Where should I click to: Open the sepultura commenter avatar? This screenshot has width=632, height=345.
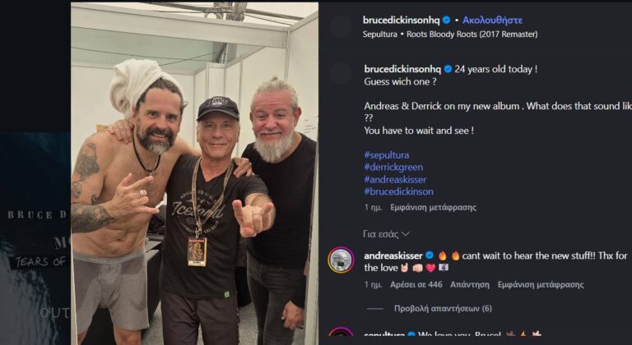pyautogui.click(x=341, y=336)
